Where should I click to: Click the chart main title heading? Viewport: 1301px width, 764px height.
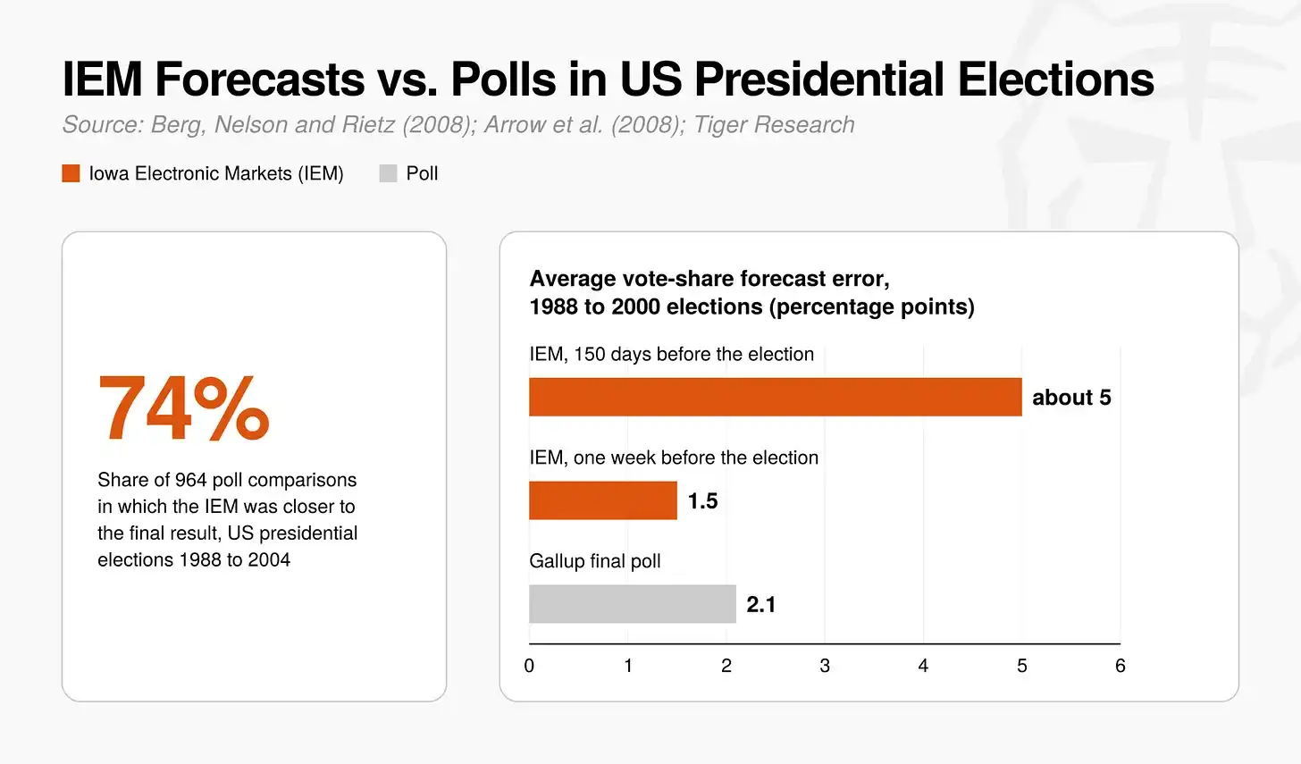[x=608, y=79]
